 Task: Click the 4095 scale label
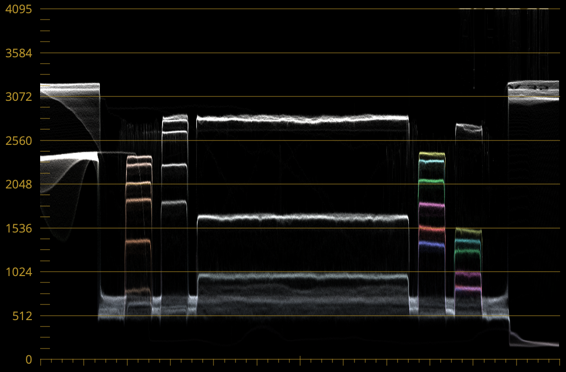pyautogui.click(x=18, y=9)
